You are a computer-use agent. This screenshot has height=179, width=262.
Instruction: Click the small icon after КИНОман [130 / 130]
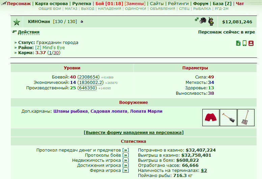(x=82, y=22)
